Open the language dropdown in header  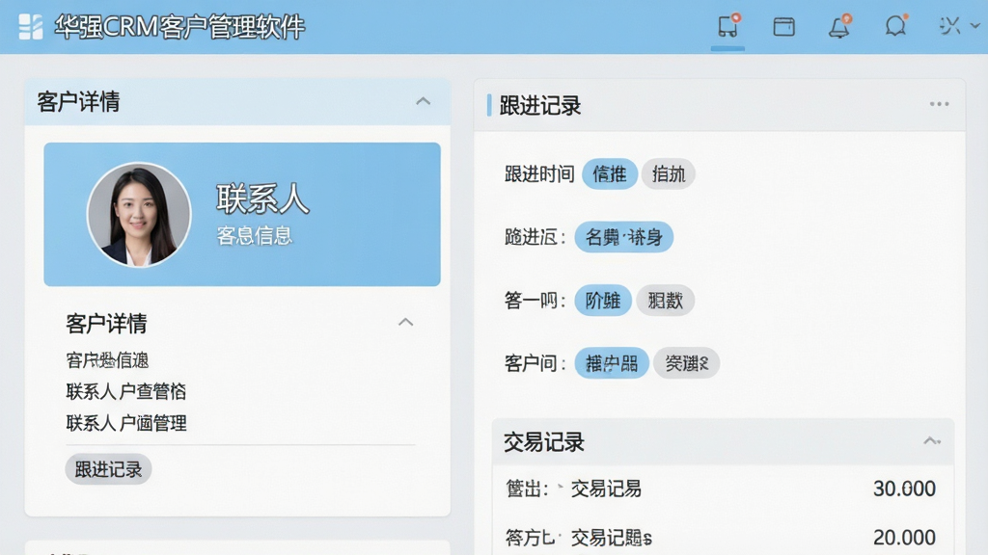pyautogui.click(x=958, y=26)
